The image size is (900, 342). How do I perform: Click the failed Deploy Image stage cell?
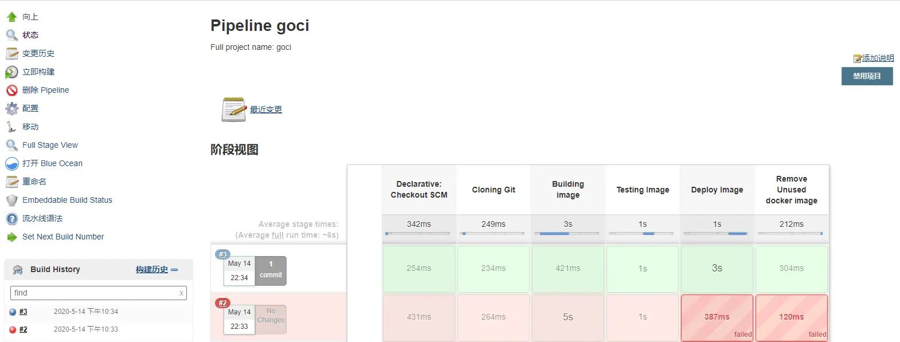point(717,317)
